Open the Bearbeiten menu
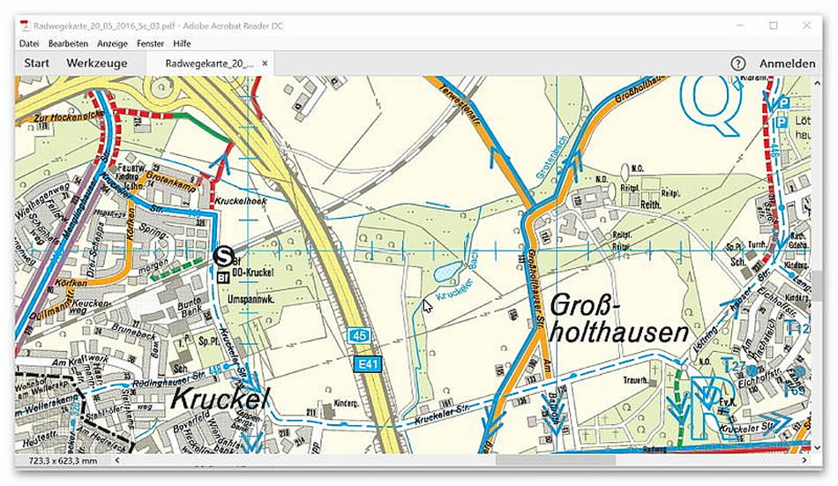 (68, 43)
